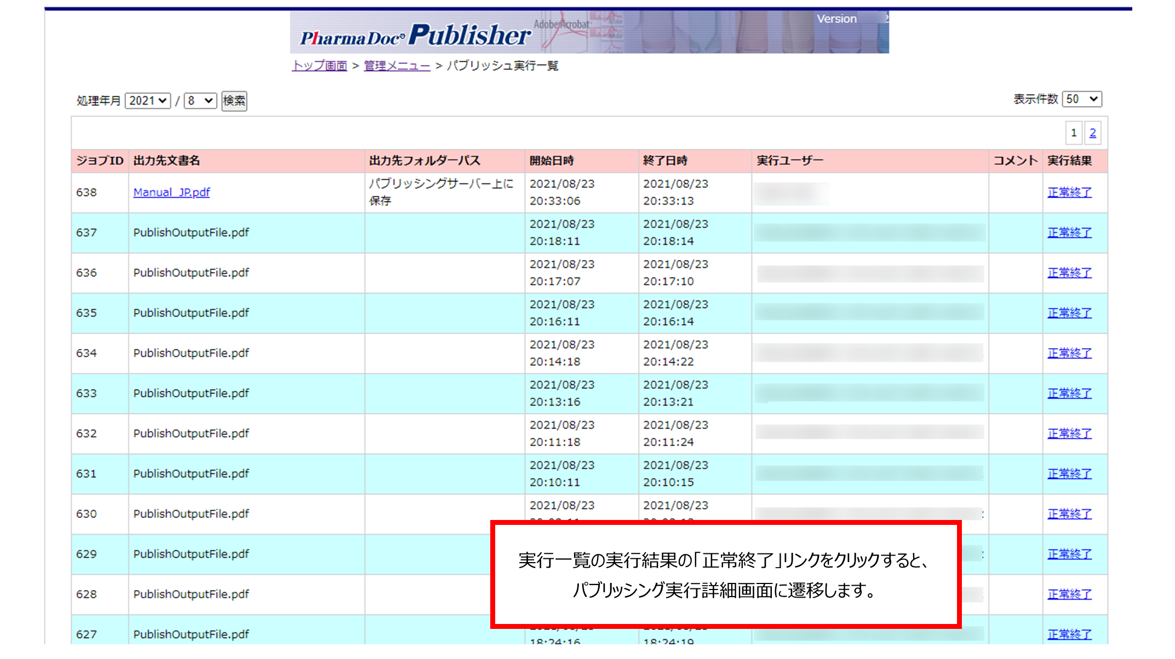The image size is (1175, 659).
Task: Click 正常終了 link for job 636
Action: [1069, 273]
